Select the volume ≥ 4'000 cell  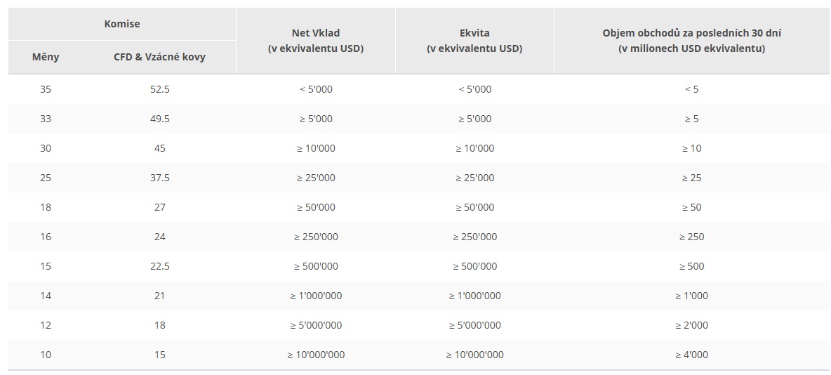691,355
